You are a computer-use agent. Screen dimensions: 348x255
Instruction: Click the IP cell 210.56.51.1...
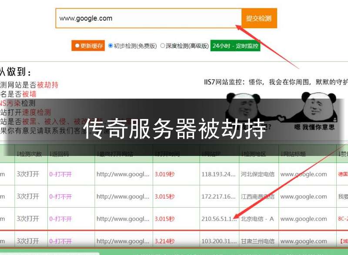pyautogui.click(x=219, y=219)
